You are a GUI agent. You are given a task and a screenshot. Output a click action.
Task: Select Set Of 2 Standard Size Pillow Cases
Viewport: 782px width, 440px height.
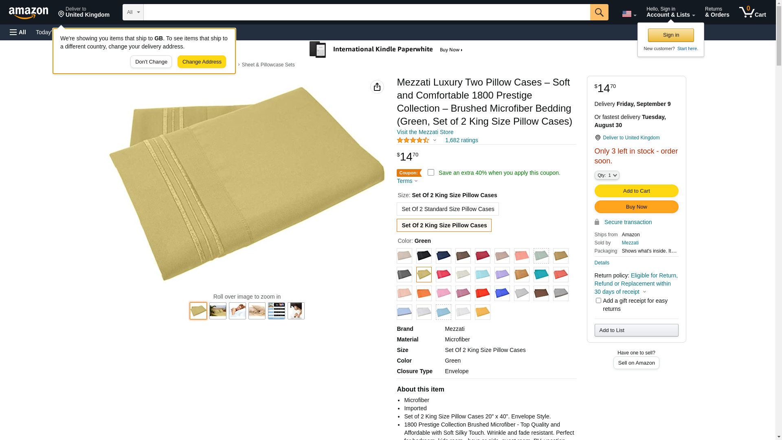pos(448,209)
